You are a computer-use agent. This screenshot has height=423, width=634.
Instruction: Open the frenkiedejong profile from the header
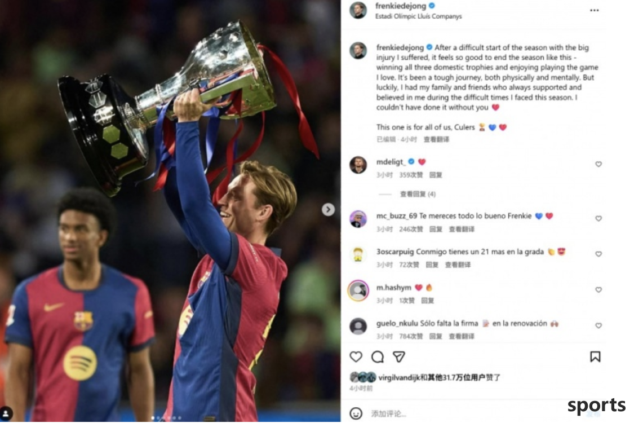click(x=401, y=6)
